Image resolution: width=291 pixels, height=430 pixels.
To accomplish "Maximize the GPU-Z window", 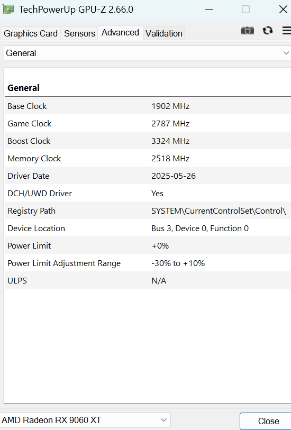I will (x=245, y=10).
